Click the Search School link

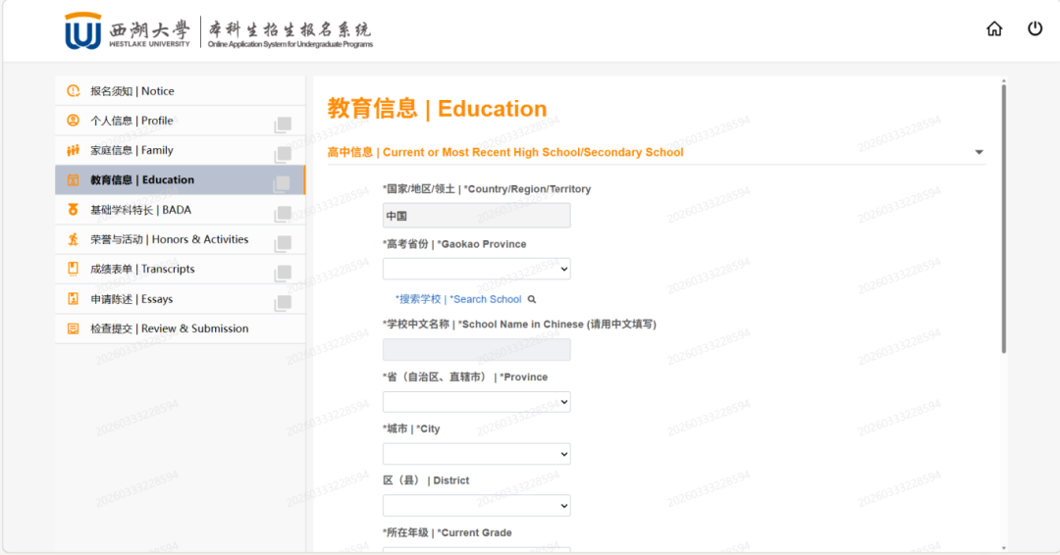(458, 299)
